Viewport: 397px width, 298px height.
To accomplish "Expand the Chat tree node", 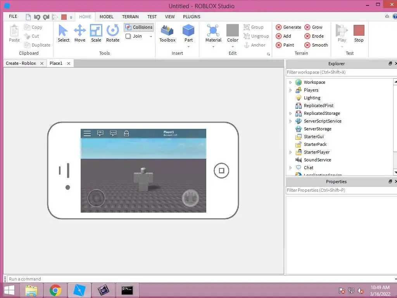I will pyautogui.click(x=290, y=168).
